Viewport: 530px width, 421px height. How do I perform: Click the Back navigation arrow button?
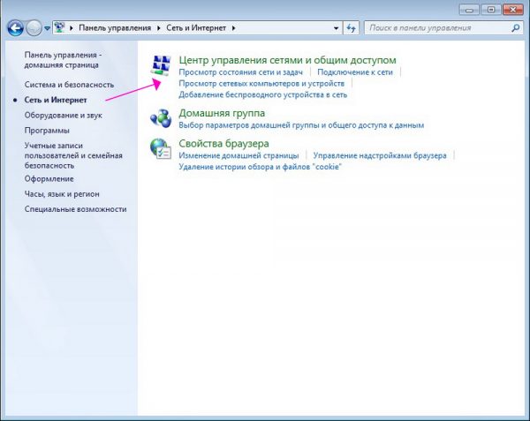point(16,28)
